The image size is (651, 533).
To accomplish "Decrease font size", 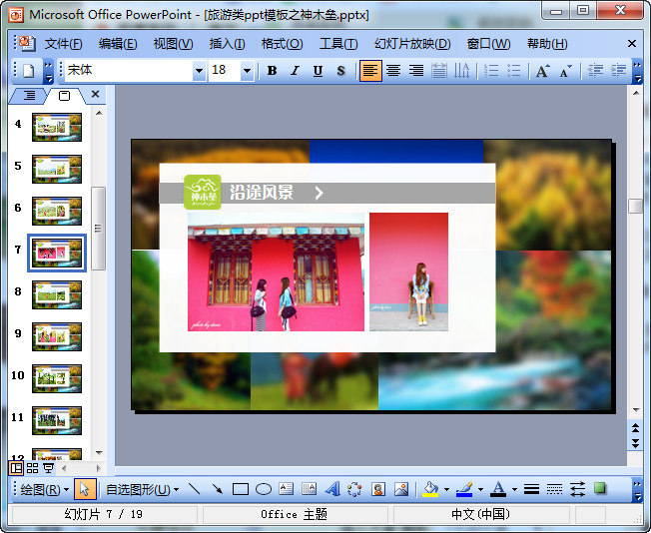I will pos(565,71).
